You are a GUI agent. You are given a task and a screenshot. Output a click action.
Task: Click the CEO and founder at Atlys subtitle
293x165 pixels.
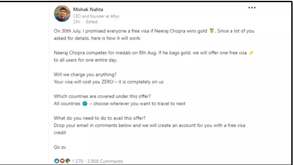[x=96, y=16]
